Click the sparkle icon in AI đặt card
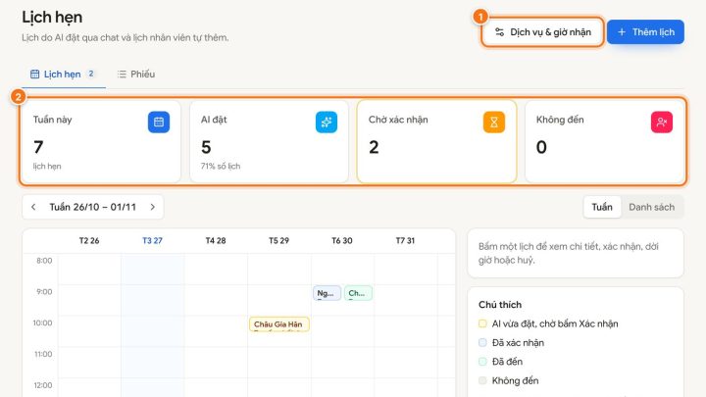 pos(327,122)
